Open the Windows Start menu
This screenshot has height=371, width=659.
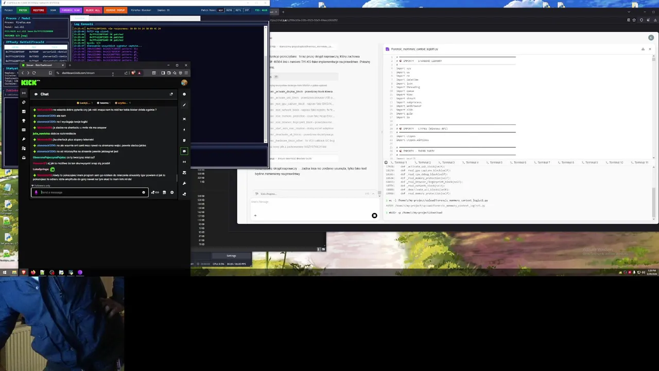[5, 272]
